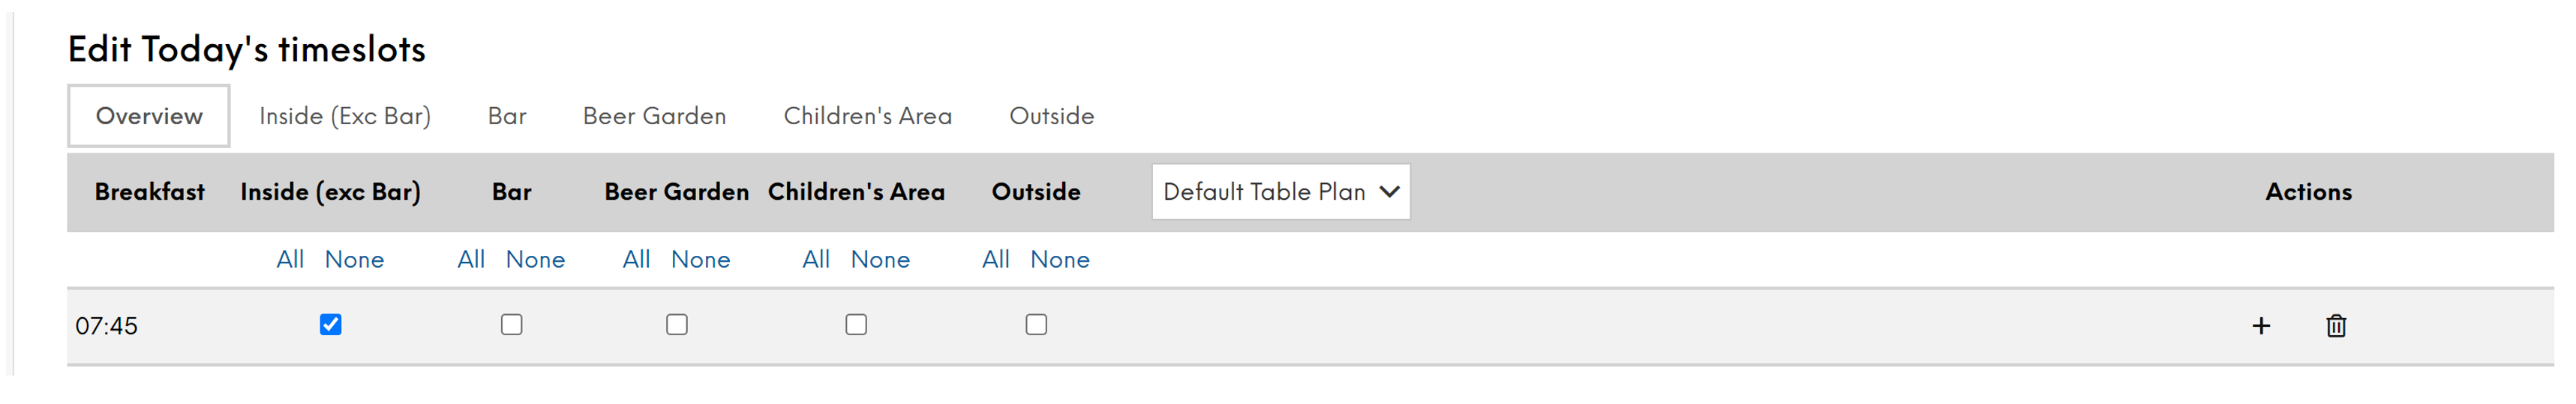Open the Children's Area tab
Screen dimensions: 2576x404
868,116
